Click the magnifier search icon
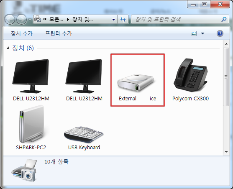 pos(224,19)
